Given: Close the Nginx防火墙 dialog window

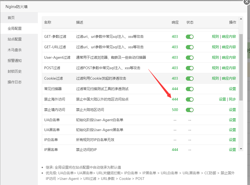Looking at the screenshot, I should [x=247, y=2].
